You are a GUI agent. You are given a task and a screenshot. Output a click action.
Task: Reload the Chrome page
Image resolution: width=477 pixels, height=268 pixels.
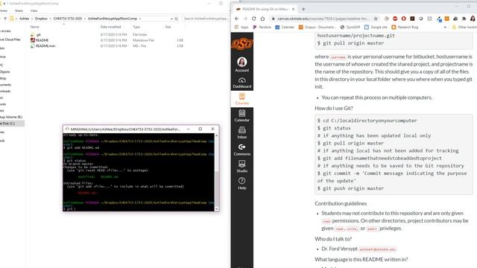pyautogui.click(x=253, y=19)
